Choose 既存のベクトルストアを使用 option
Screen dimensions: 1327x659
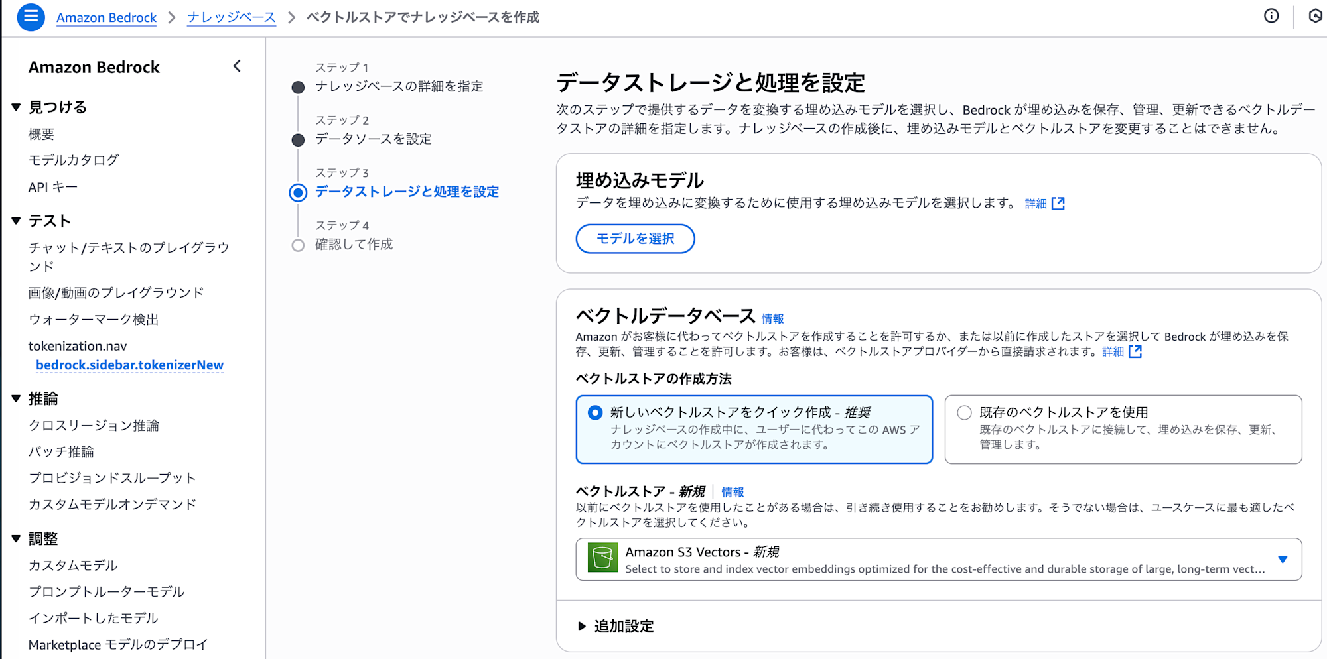click(x=963, y=412)
